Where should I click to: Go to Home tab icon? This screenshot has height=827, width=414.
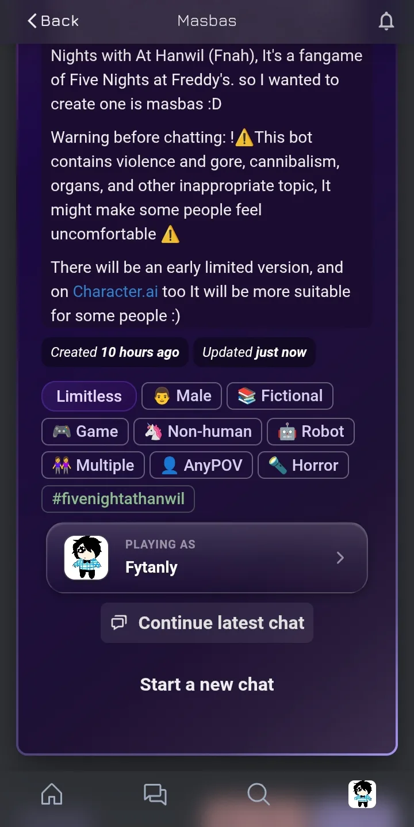pos(52,794)
